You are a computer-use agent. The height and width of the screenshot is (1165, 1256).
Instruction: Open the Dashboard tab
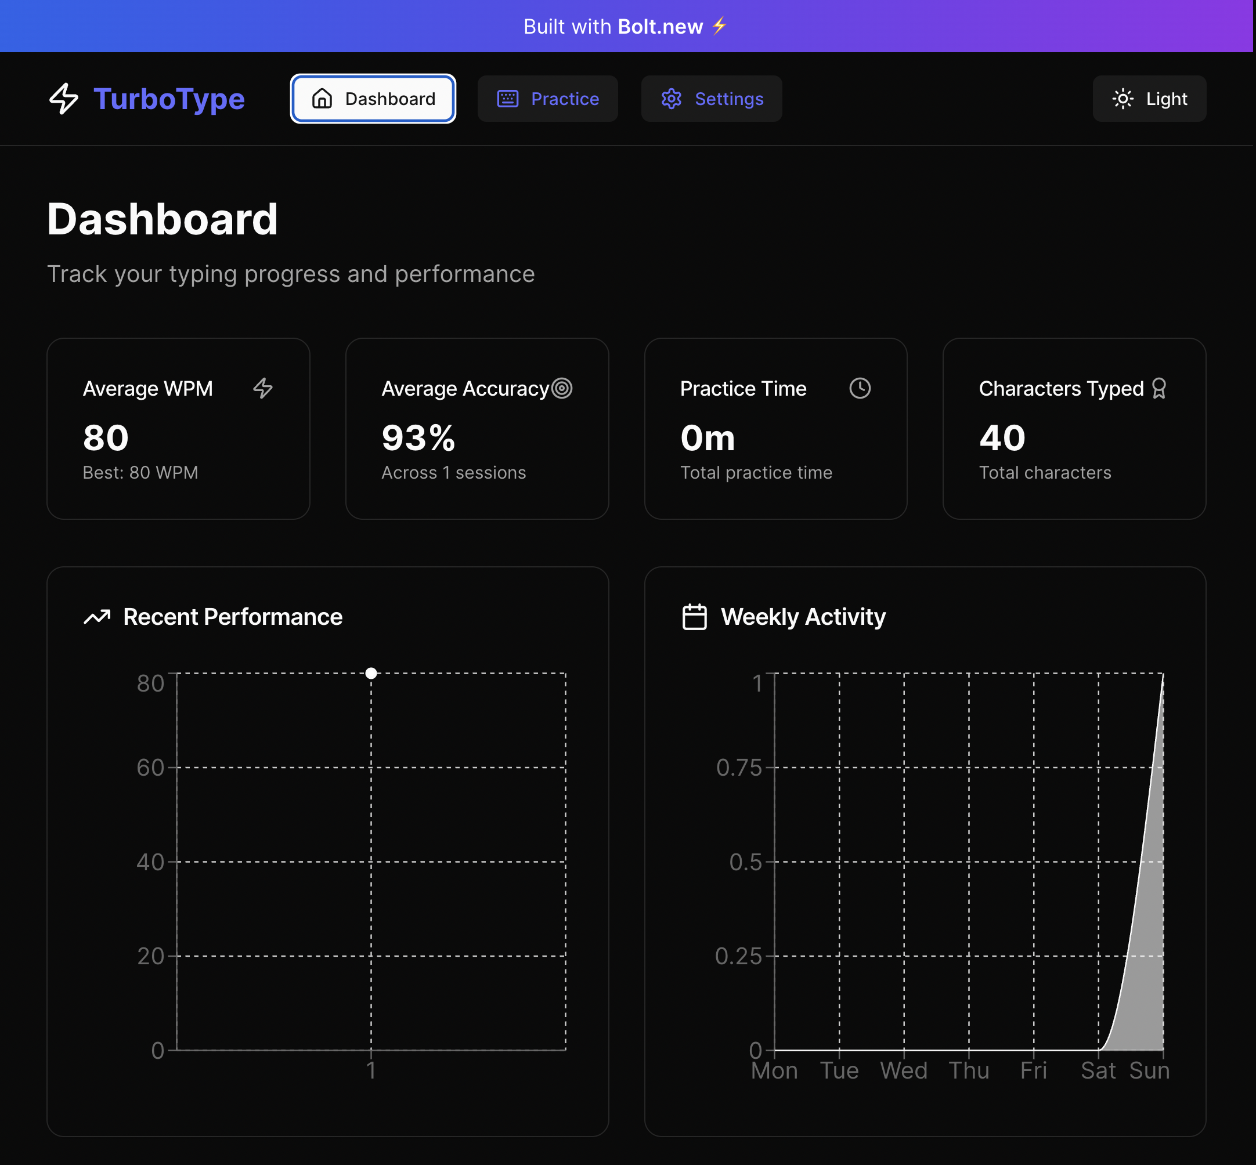coord(373,99)
